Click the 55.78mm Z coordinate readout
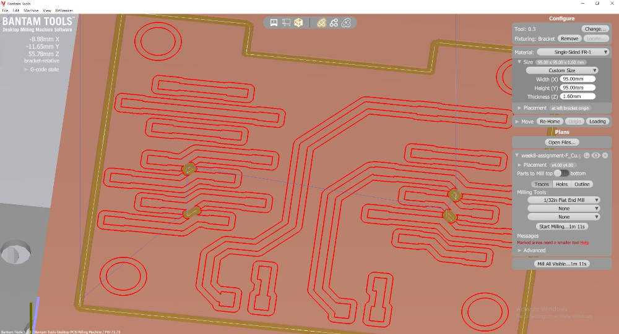The height and width of the screenshot is (334, 619). [43, 54]
